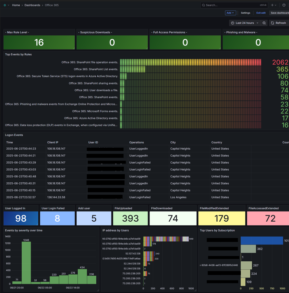This screenshot has height=293, width=289.
Task: Click the Refresh dashboard button
Action: [x=279, y=23]
